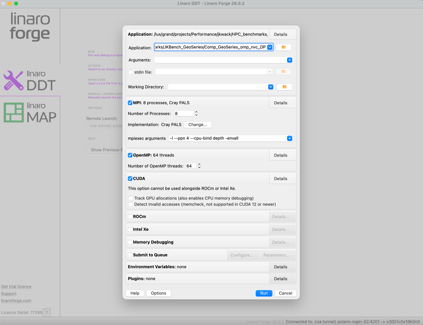Click the Run button
423x325 pixels.
pos(264,293)
